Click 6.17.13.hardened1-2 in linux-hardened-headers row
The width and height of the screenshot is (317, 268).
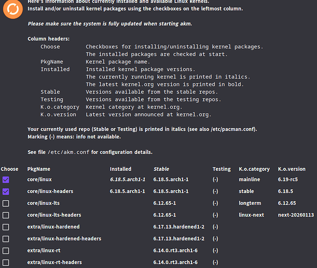tap(179, 239)
